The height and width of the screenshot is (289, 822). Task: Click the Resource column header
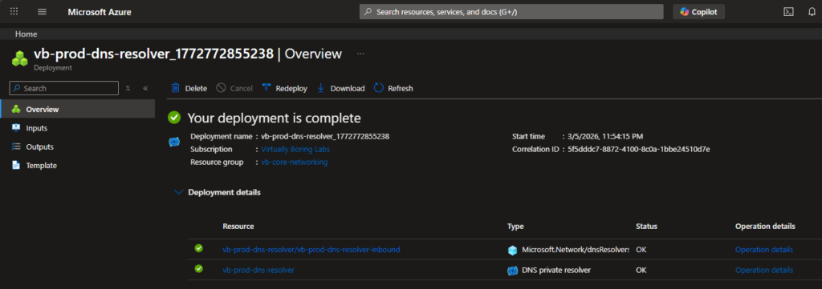coord(238,227)
